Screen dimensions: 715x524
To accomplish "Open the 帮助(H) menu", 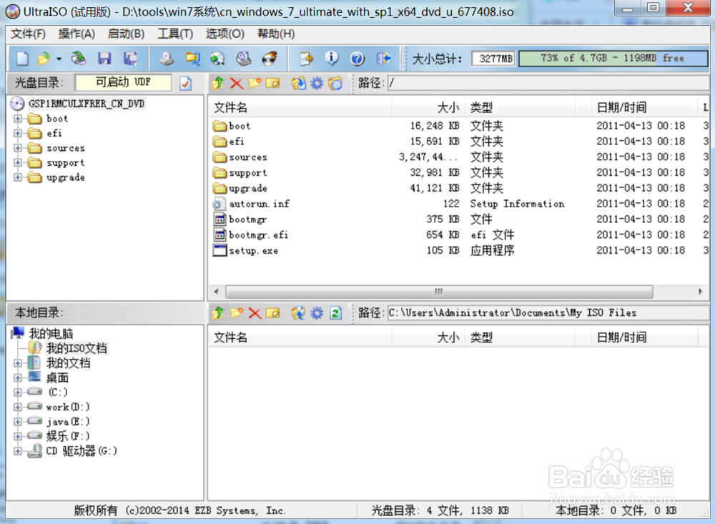I will 276,34.
